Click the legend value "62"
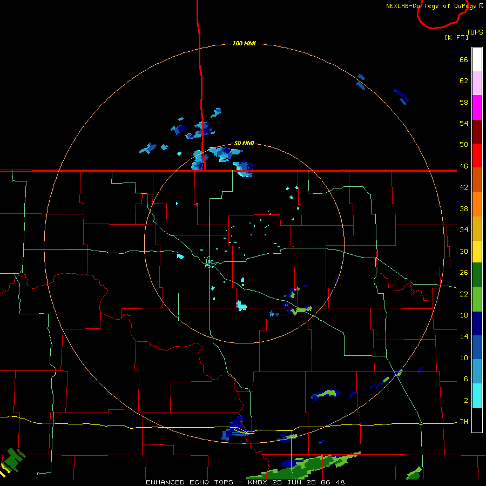486x486 pixels. pos(464,81)
